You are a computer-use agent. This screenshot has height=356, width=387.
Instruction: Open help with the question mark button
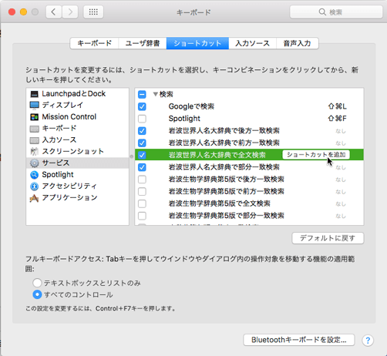click(x=368, y=341)
